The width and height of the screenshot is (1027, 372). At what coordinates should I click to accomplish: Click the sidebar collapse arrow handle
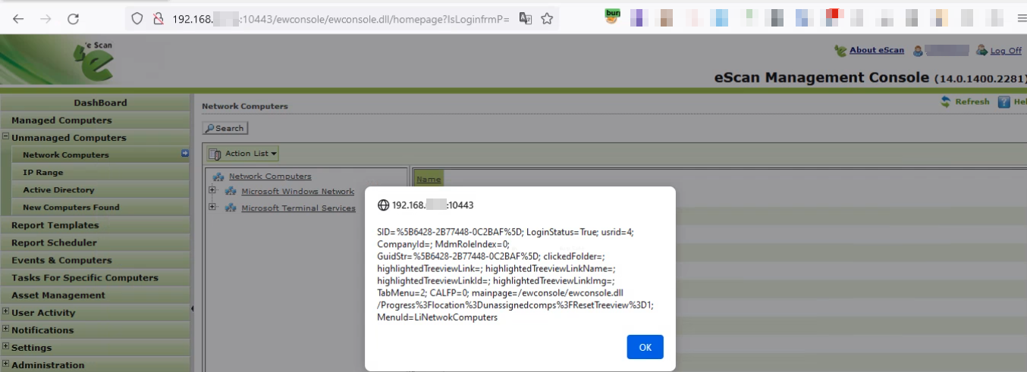coord(192,308)
